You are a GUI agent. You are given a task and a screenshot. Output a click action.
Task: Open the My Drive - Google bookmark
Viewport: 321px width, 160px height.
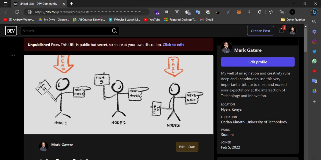(53, 19)
